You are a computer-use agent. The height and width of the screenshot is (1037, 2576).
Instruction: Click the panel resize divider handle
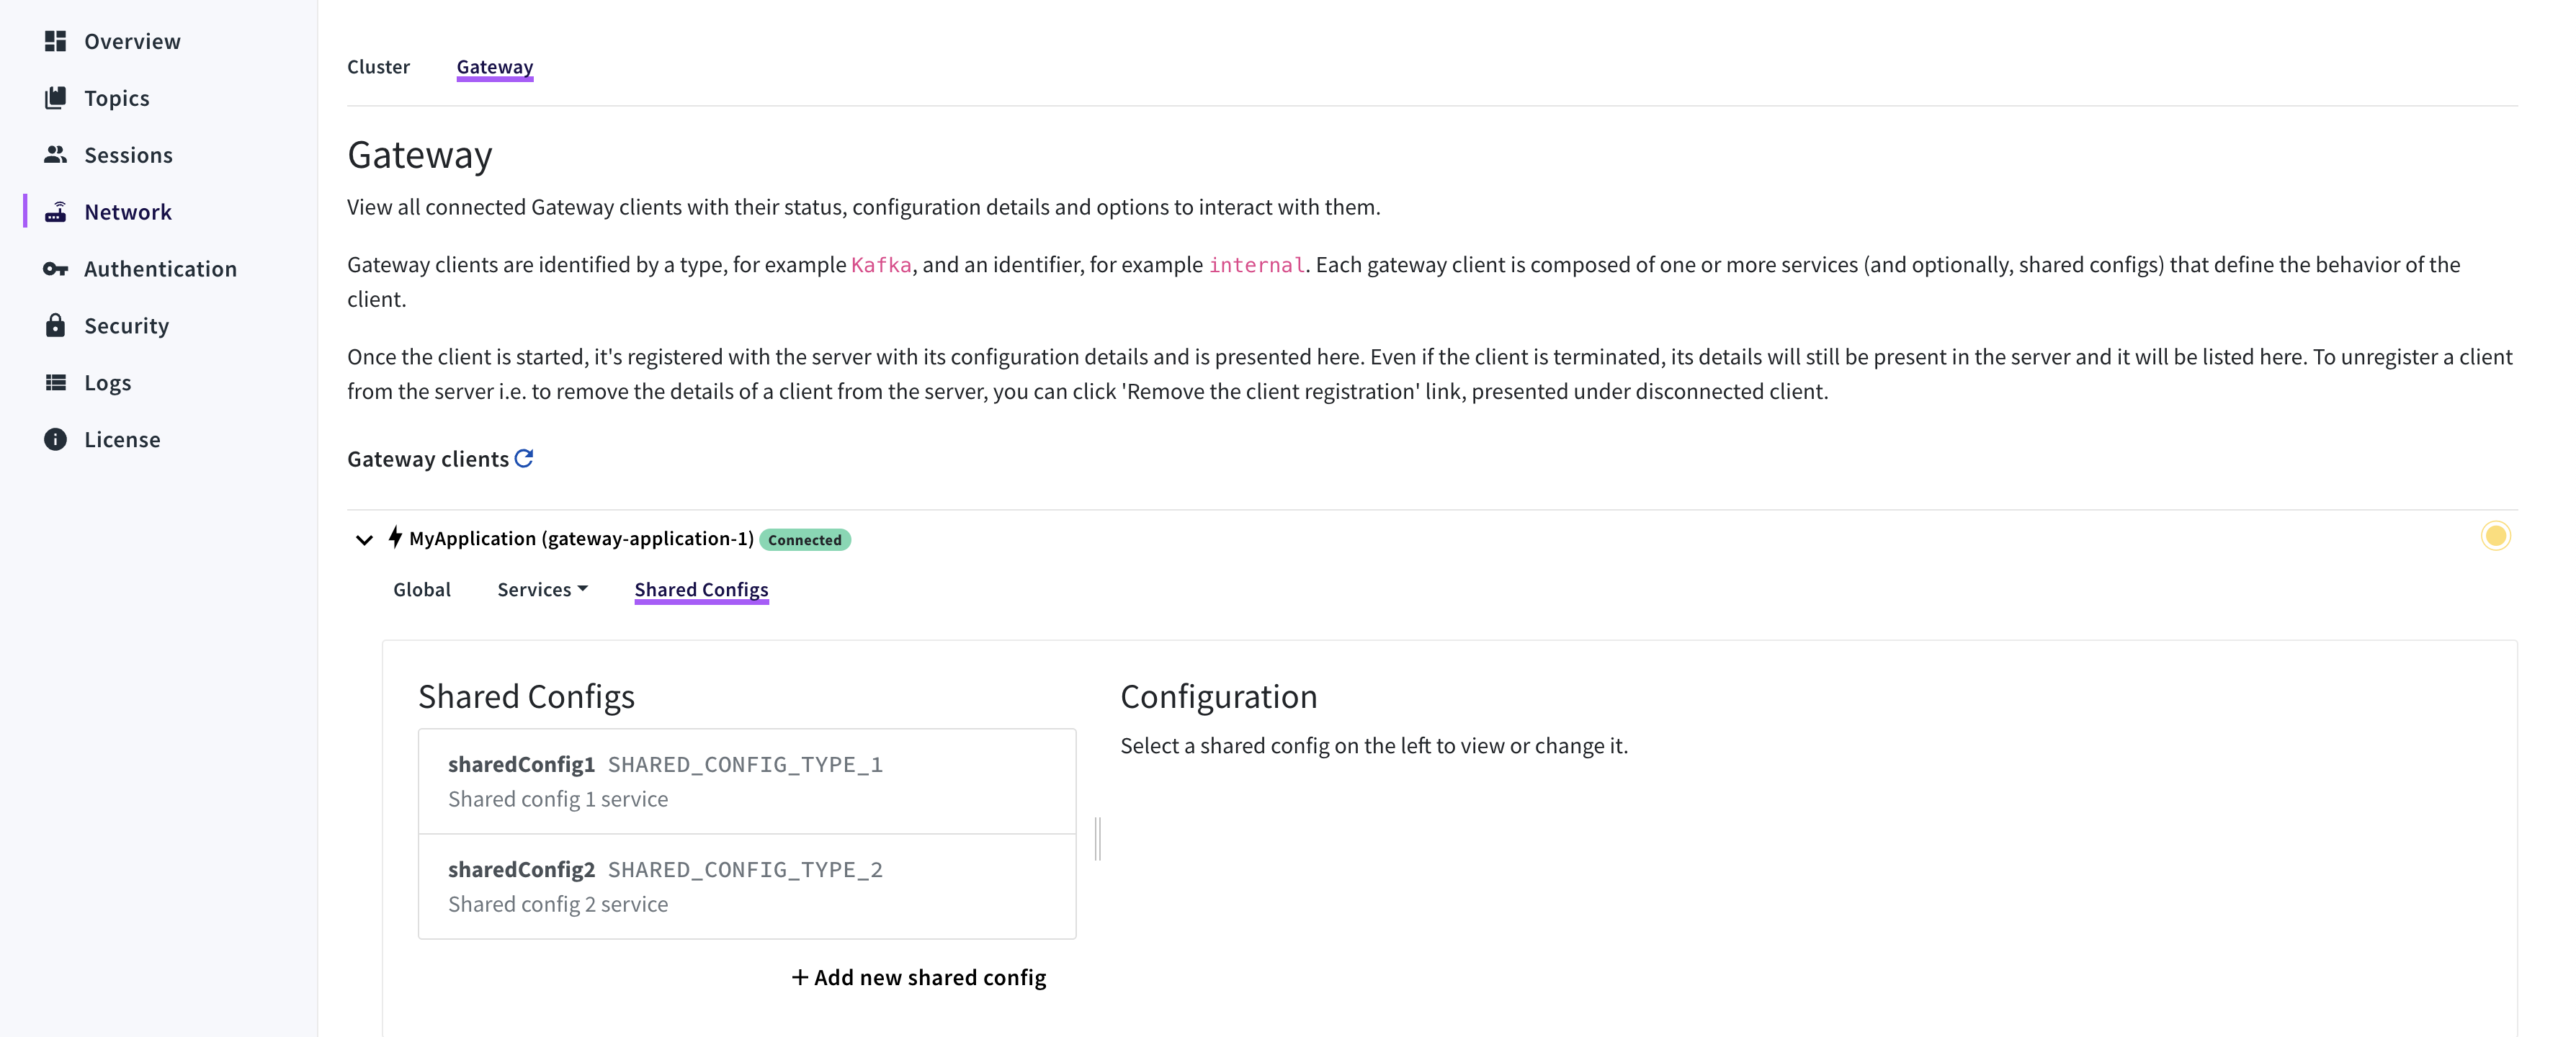pos(1098,838)
